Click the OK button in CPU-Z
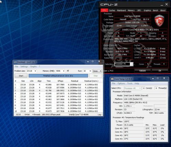Screen dimensions: 171x147 click(x=160, y=71)
